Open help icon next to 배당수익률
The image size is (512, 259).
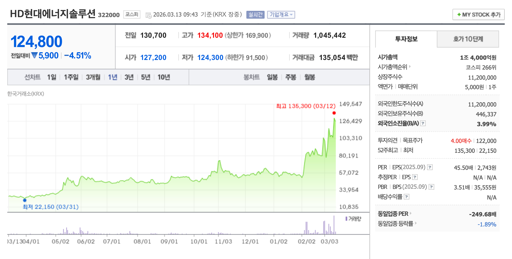[407, 197]
